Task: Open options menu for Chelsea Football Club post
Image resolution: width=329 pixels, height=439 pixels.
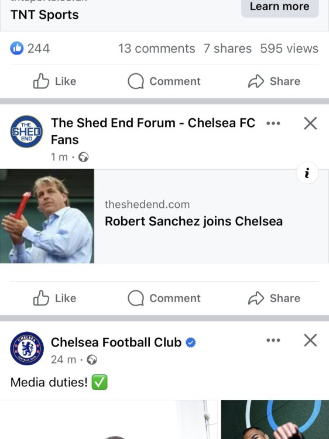Action: pos(273,340)
